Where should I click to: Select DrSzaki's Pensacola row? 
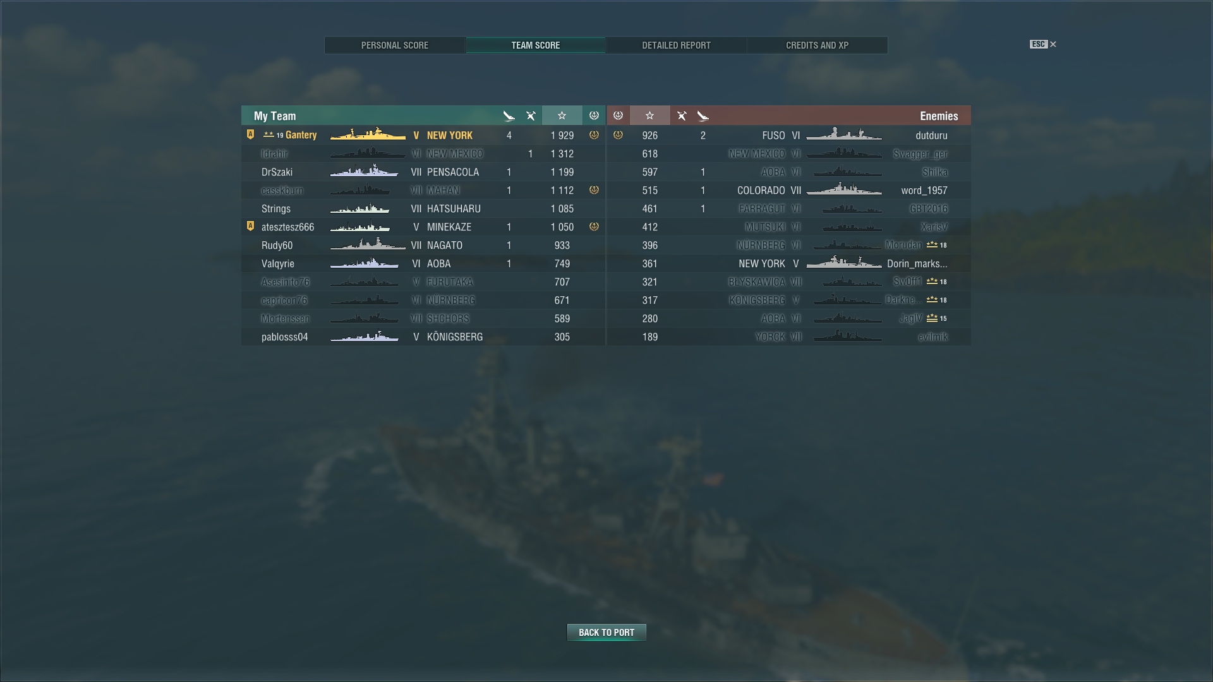coord(423,172)
